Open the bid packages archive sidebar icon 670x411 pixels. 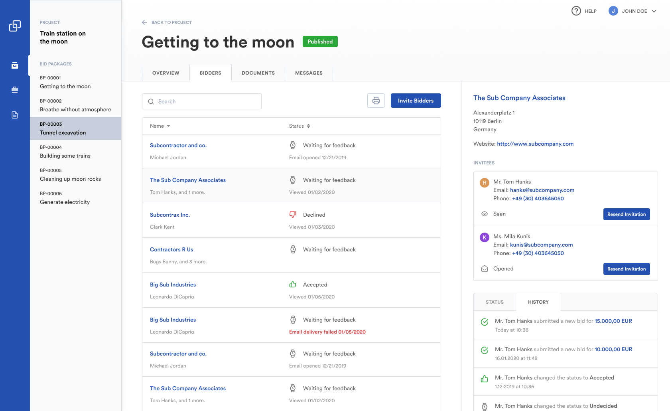(15, 65)
